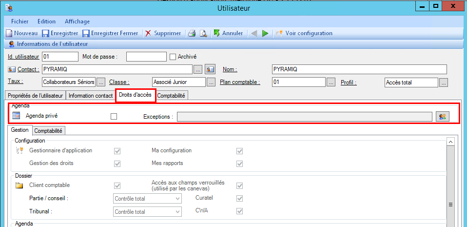Click the Mot de passe input field
The width and height of the screenshot is (467, 227).
(146, 57)
